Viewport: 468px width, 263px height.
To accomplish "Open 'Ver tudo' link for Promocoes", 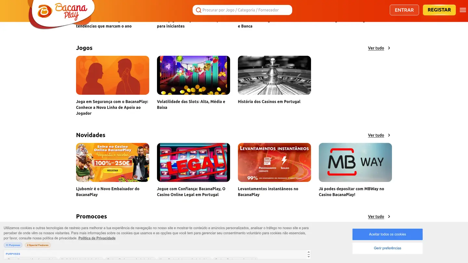I will point(376,217).
